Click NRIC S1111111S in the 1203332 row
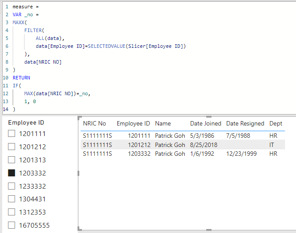Screen dimensions: 296x233 click(97, 154)
